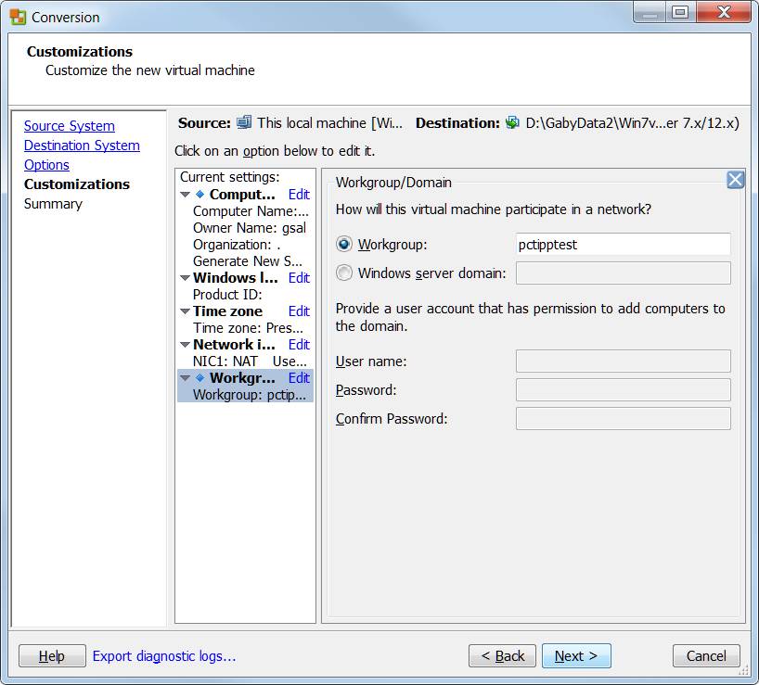The width and height of the screenshot is (759, 685).
Task: Collapse the Windows license section
Action: [x=185, y=278]
